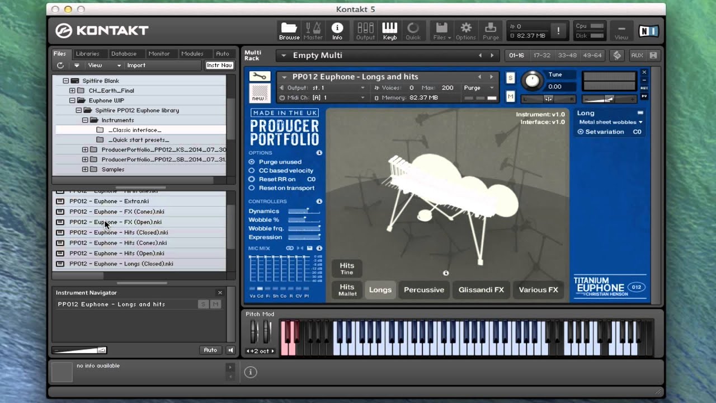The image size is (716, 403).
Task: Expand the Samples folder node
Action: [86, 170]
